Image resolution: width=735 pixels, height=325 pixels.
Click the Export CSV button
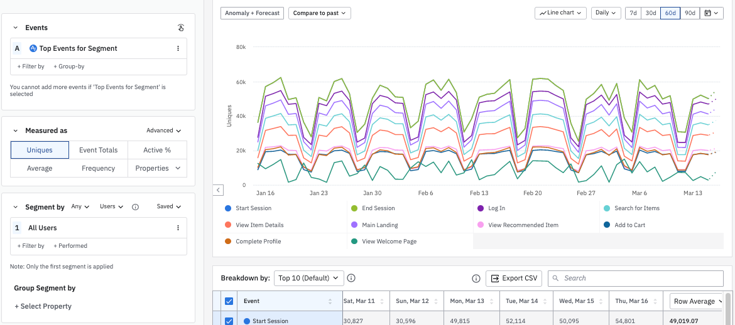click(x=513, y=279)
